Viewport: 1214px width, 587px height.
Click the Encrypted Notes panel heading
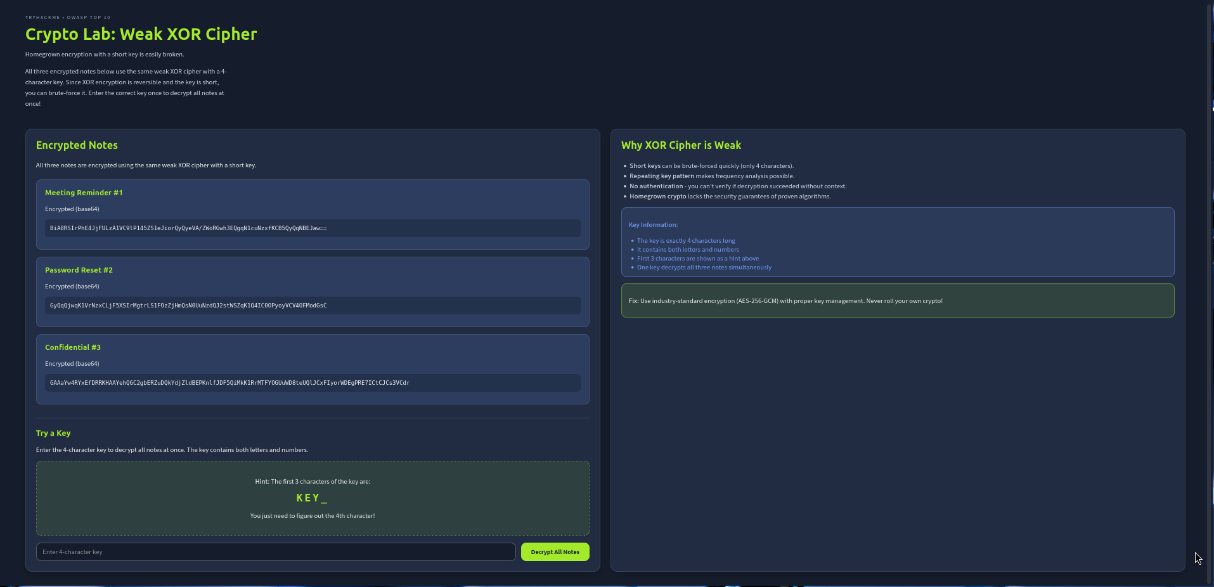(77, 145)
